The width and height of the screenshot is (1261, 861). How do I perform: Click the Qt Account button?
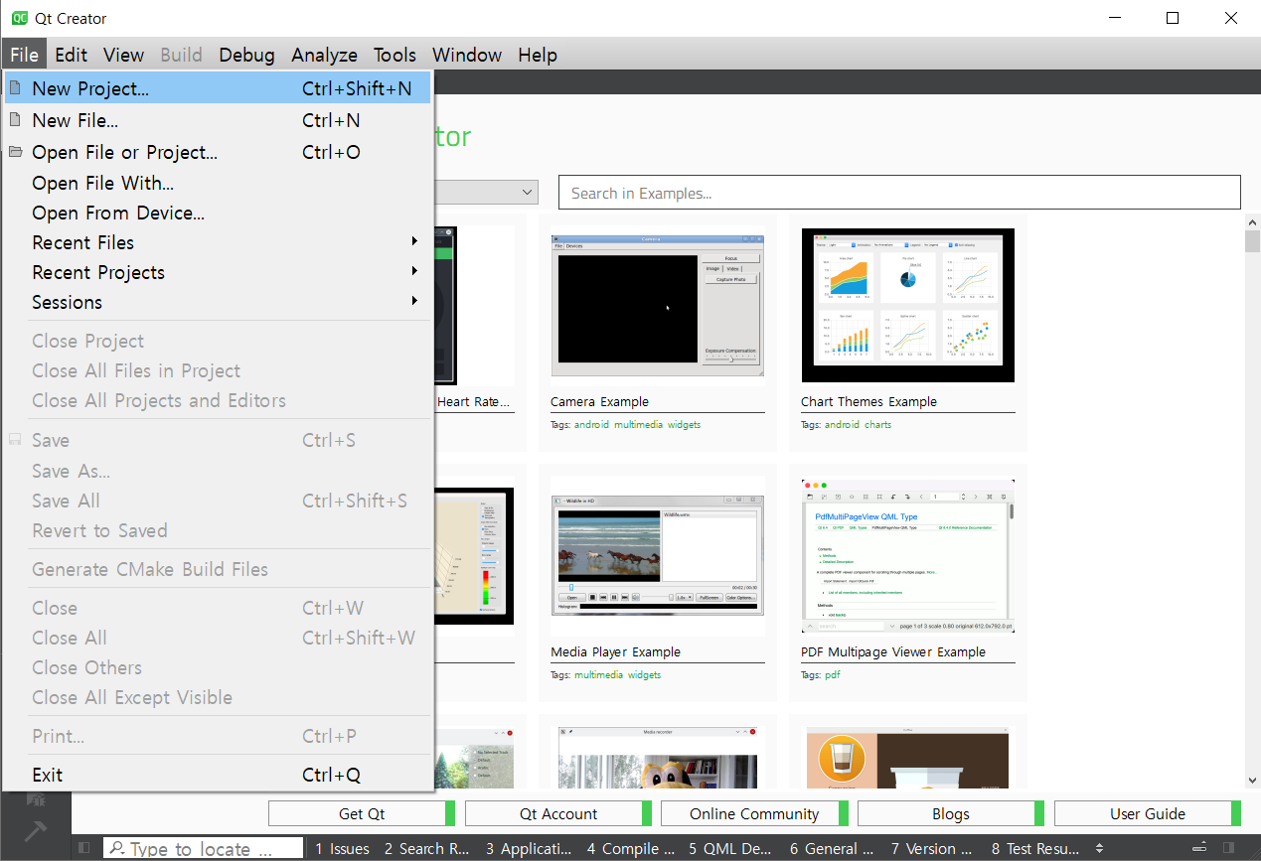tap(558, 813)
